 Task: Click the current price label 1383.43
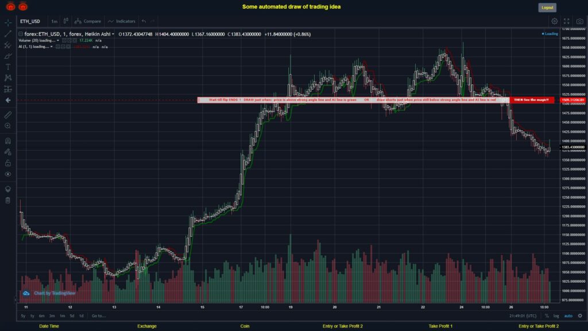coord(573,147)
